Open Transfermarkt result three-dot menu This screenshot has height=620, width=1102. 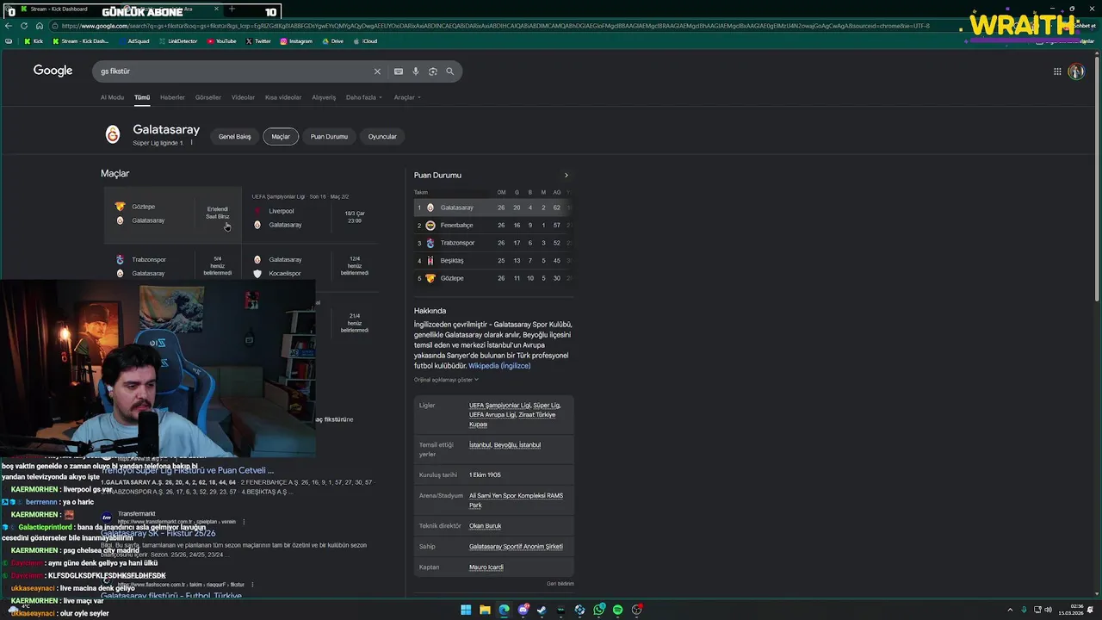coord(244,521)
